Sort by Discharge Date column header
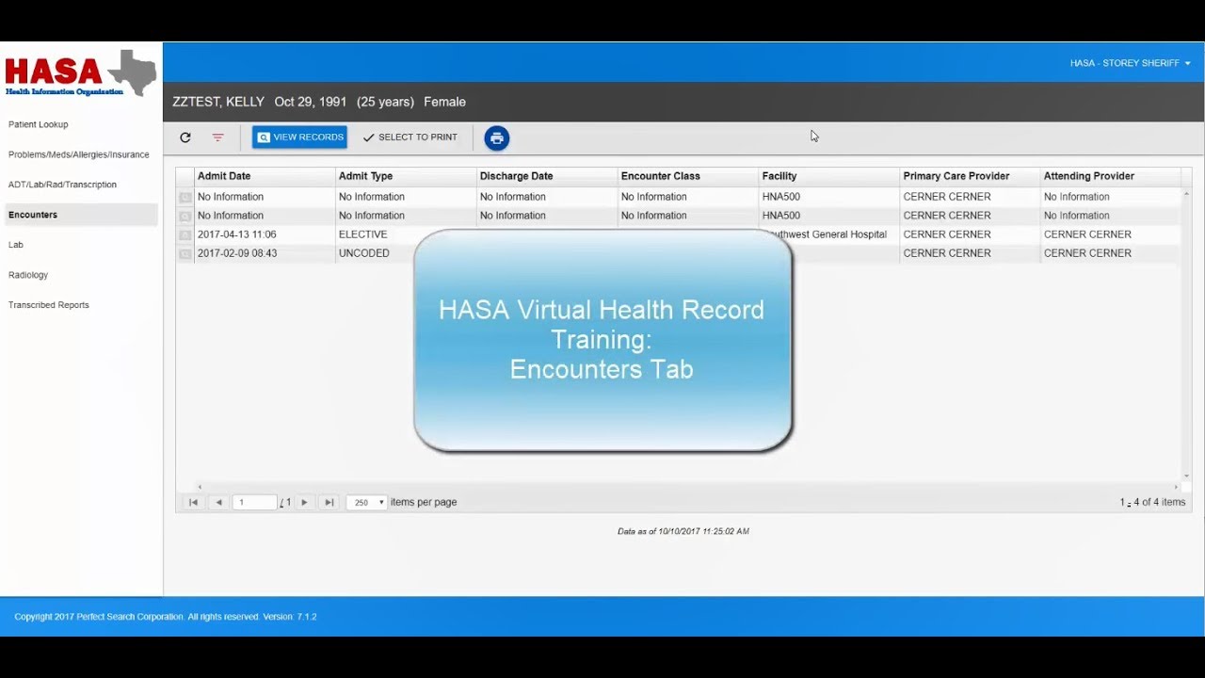Image resolution: width=1205 pixels, height=678 pixels. coord(546,176)
